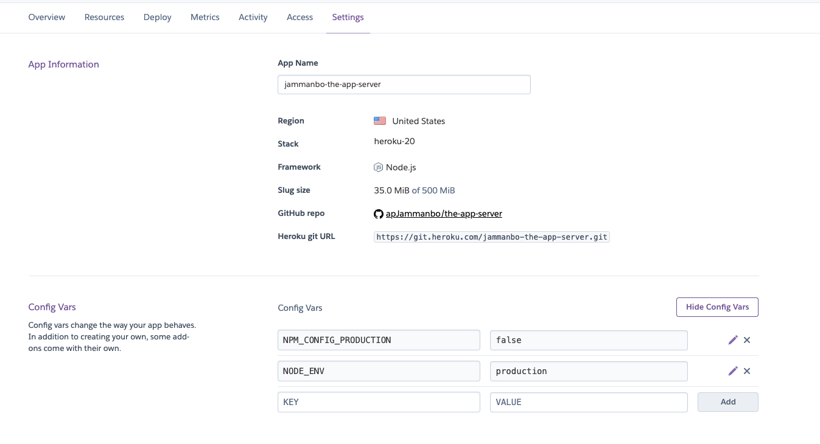Focus the new VALUE input field

[589, 402]
